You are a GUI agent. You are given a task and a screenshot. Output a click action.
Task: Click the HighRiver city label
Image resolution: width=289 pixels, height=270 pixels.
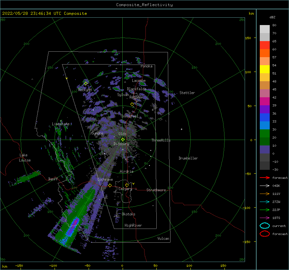pyautogui.click(x=133, y=225)
